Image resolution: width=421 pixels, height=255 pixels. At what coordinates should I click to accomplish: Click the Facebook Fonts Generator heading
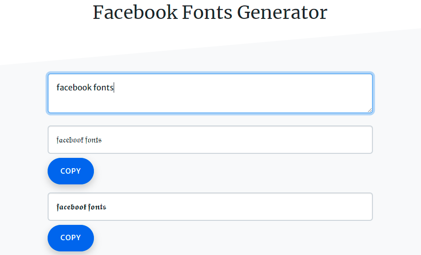point(210,12)
